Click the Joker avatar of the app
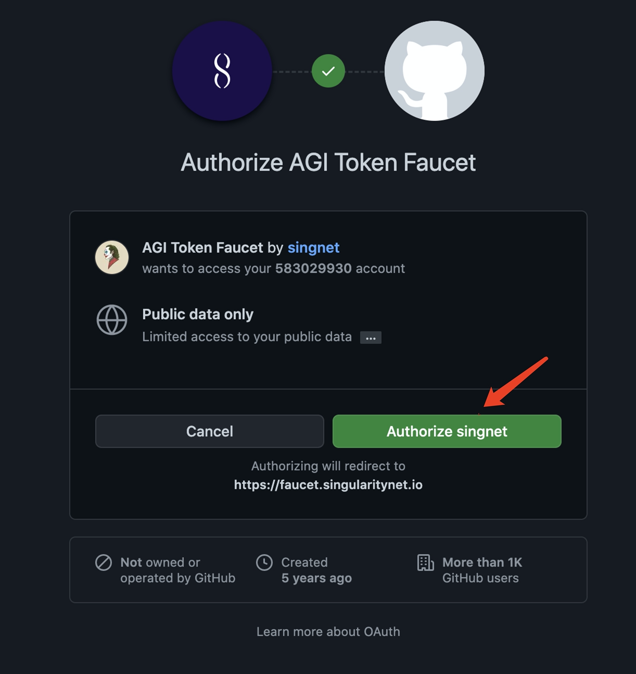This screenshot has width=636, height=674. pos(112,257)
